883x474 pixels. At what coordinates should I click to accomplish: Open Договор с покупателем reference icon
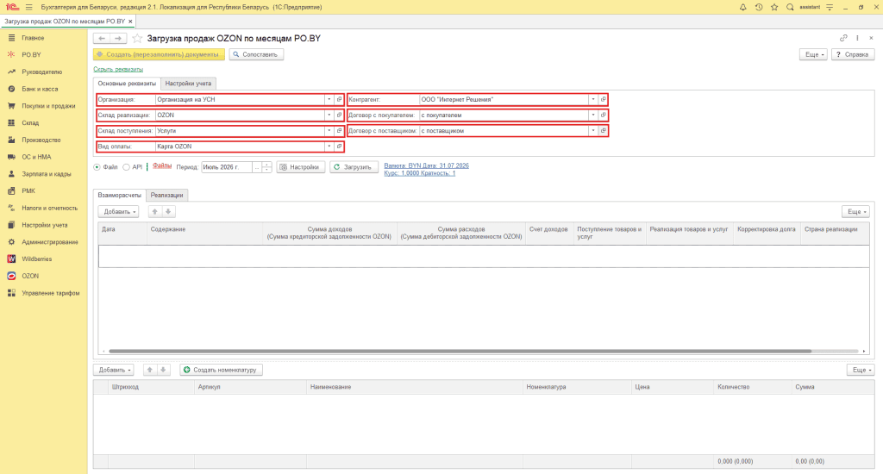coord(603,115)
